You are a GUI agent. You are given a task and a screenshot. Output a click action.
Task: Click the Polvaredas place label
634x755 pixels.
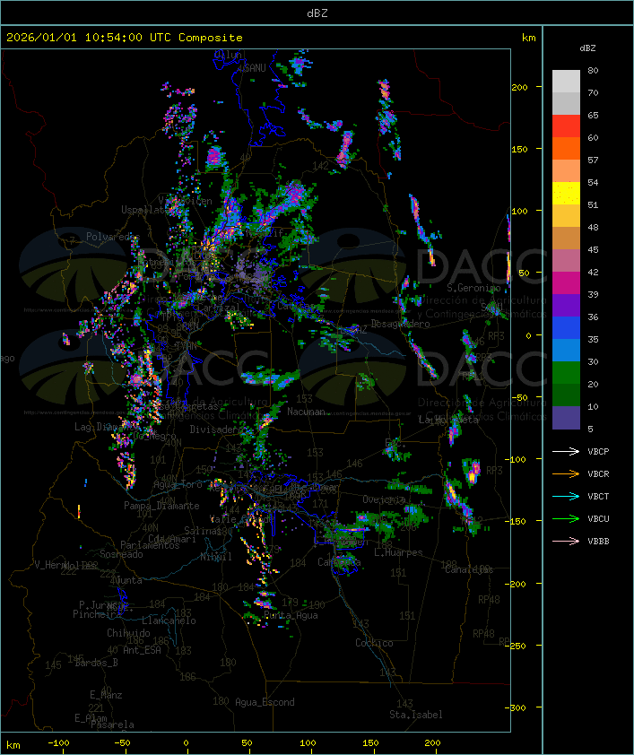tap(113, 237)
